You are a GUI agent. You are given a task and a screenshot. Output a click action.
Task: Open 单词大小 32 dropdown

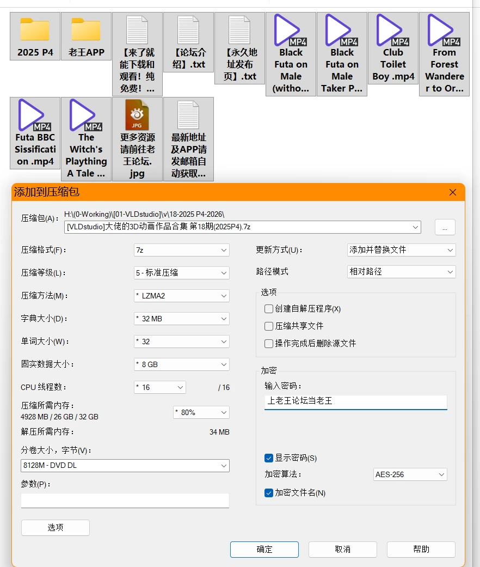(x=182, y=342)
